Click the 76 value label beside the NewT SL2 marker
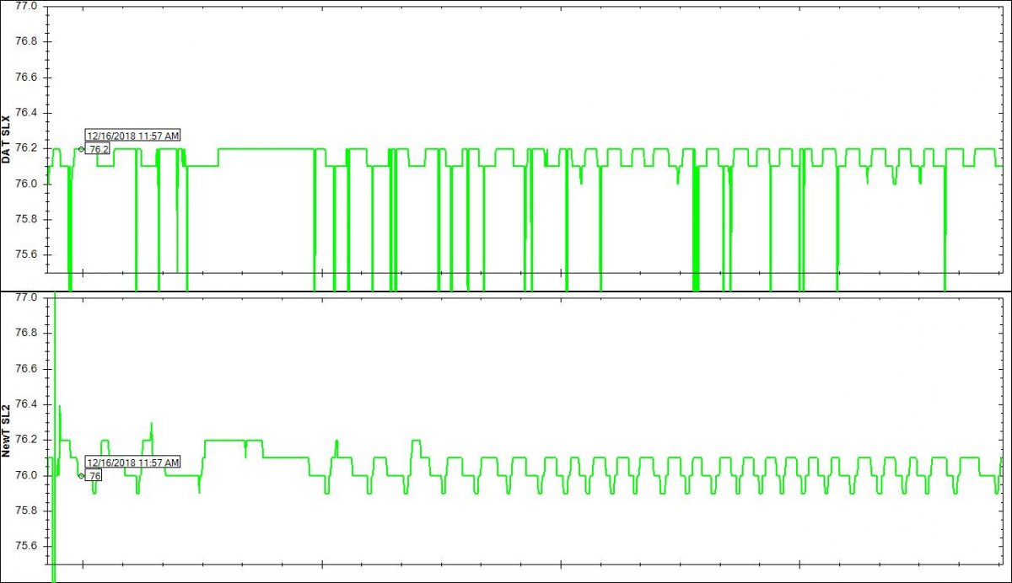1012x583 pixels. (x=94, y=476)
